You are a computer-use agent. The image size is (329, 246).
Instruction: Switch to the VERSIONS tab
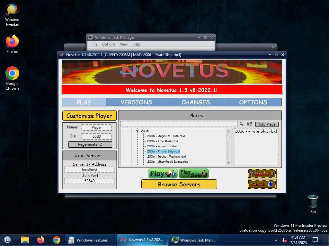136,102
